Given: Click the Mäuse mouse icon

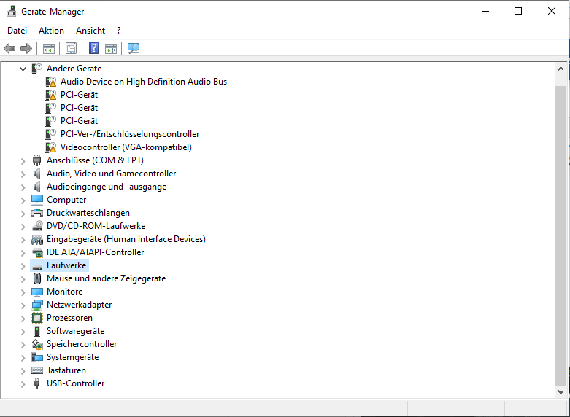Looking at the screenshot, I should (x=36, y=278).
